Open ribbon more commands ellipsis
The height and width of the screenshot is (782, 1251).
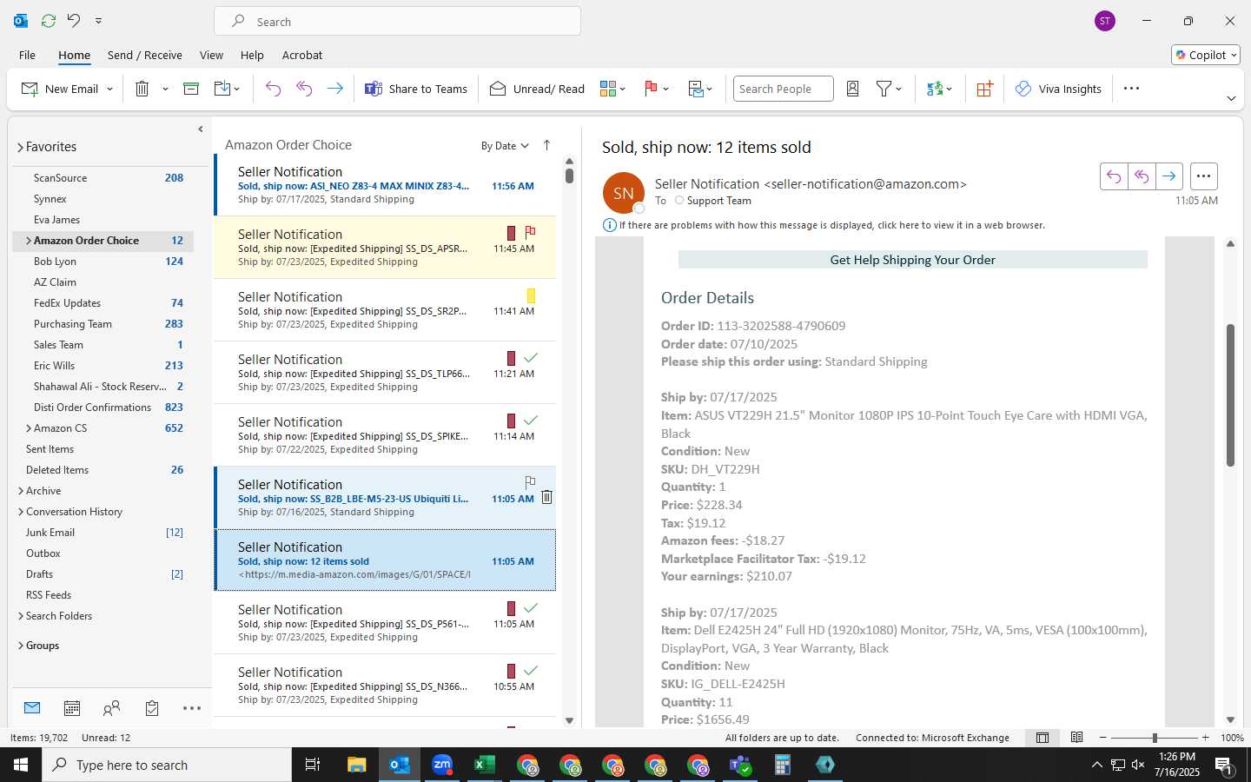pyautogui.click(x=1131, y=89)
